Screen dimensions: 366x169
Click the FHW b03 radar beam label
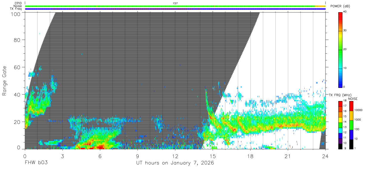point(36,163)
